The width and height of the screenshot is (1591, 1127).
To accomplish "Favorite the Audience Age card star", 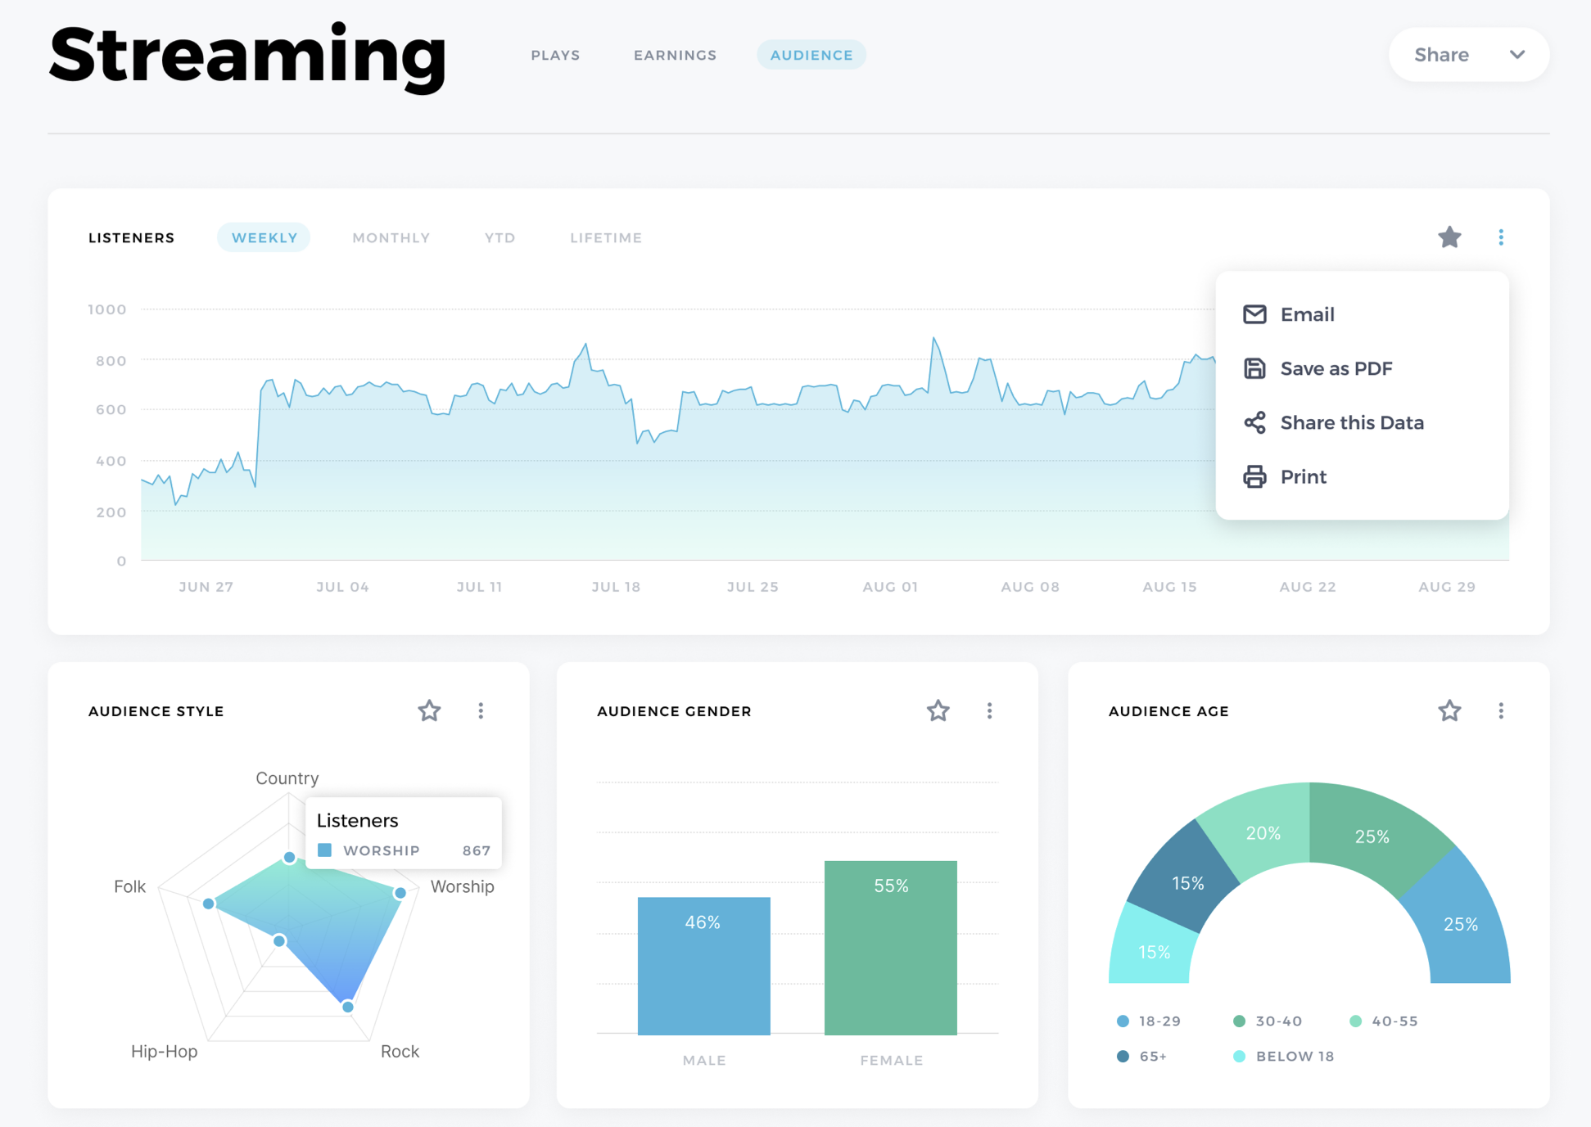I will (1449, 710).
